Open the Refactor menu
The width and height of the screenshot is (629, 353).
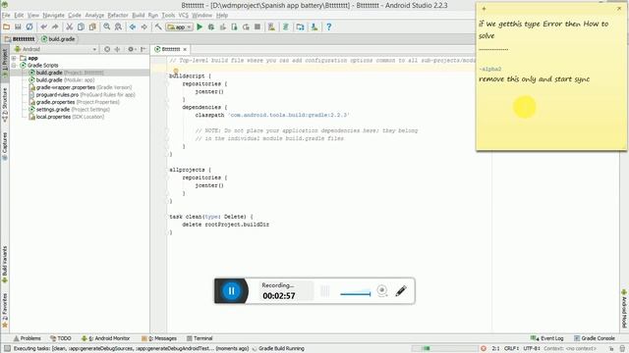pyautogui.click(x=118, y=16)
